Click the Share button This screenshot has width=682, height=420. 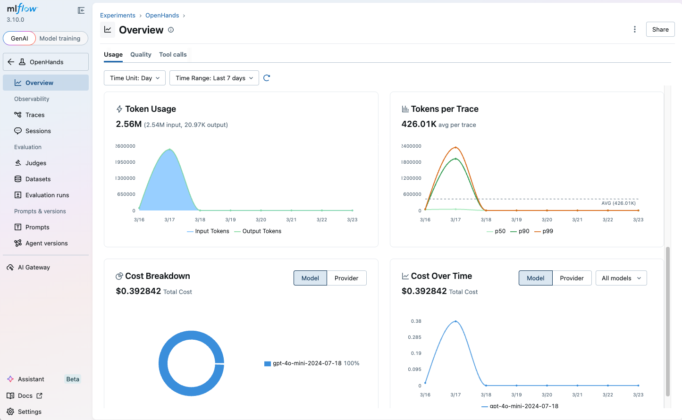coord(660,29)
